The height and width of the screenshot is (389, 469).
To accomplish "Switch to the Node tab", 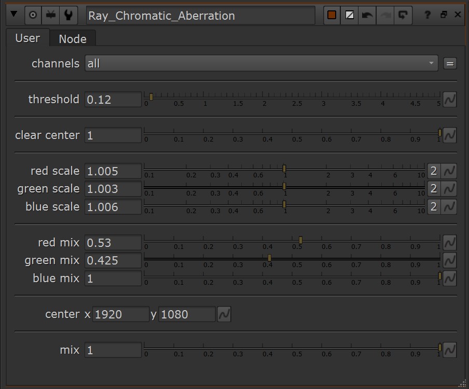I will click(x=73, y=39).
